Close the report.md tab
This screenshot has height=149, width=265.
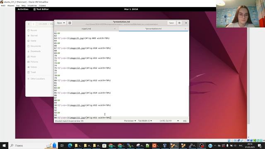tap(115, 29)
